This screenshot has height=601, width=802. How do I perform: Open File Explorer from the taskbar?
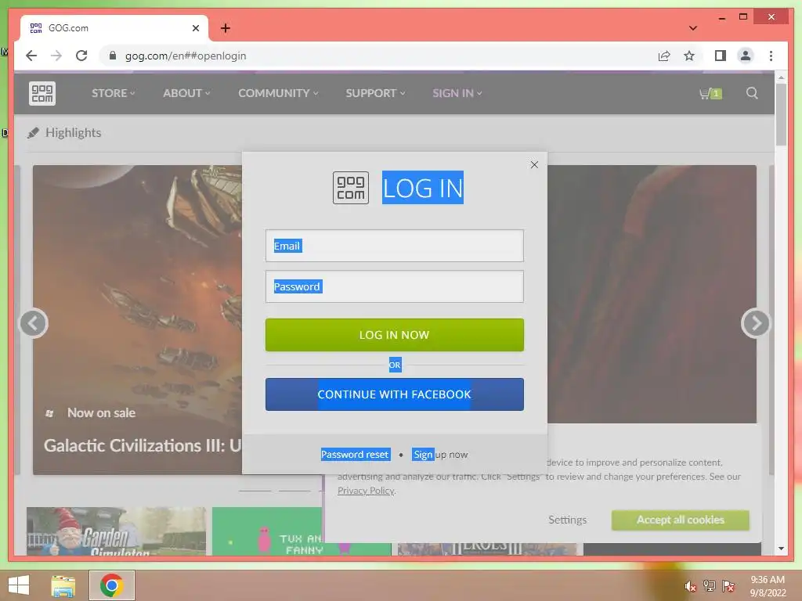pos(63,585)
